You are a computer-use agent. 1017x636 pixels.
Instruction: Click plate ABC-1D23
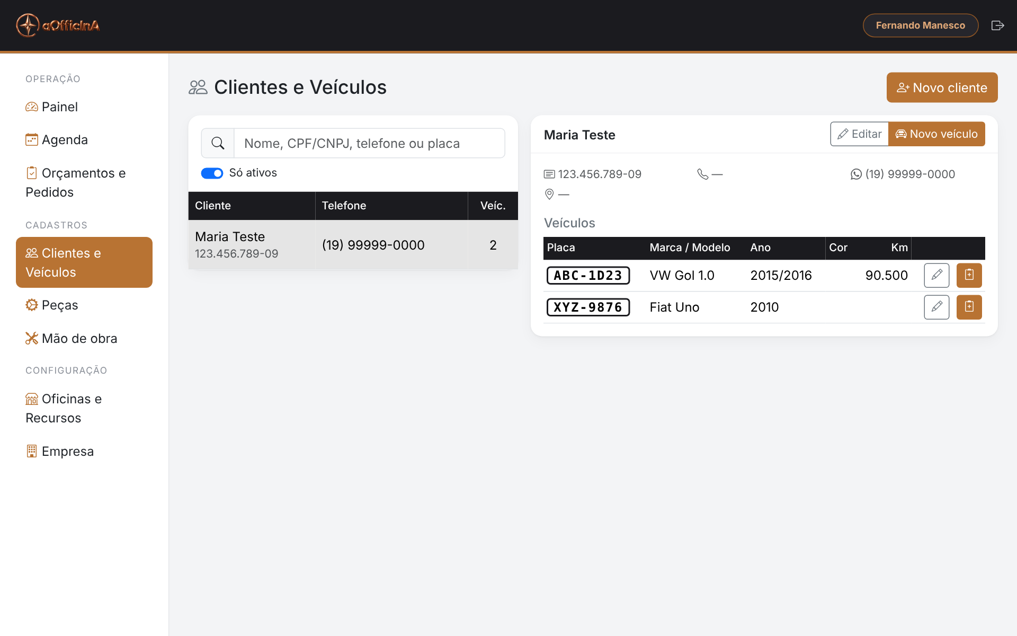click(588, 276)
